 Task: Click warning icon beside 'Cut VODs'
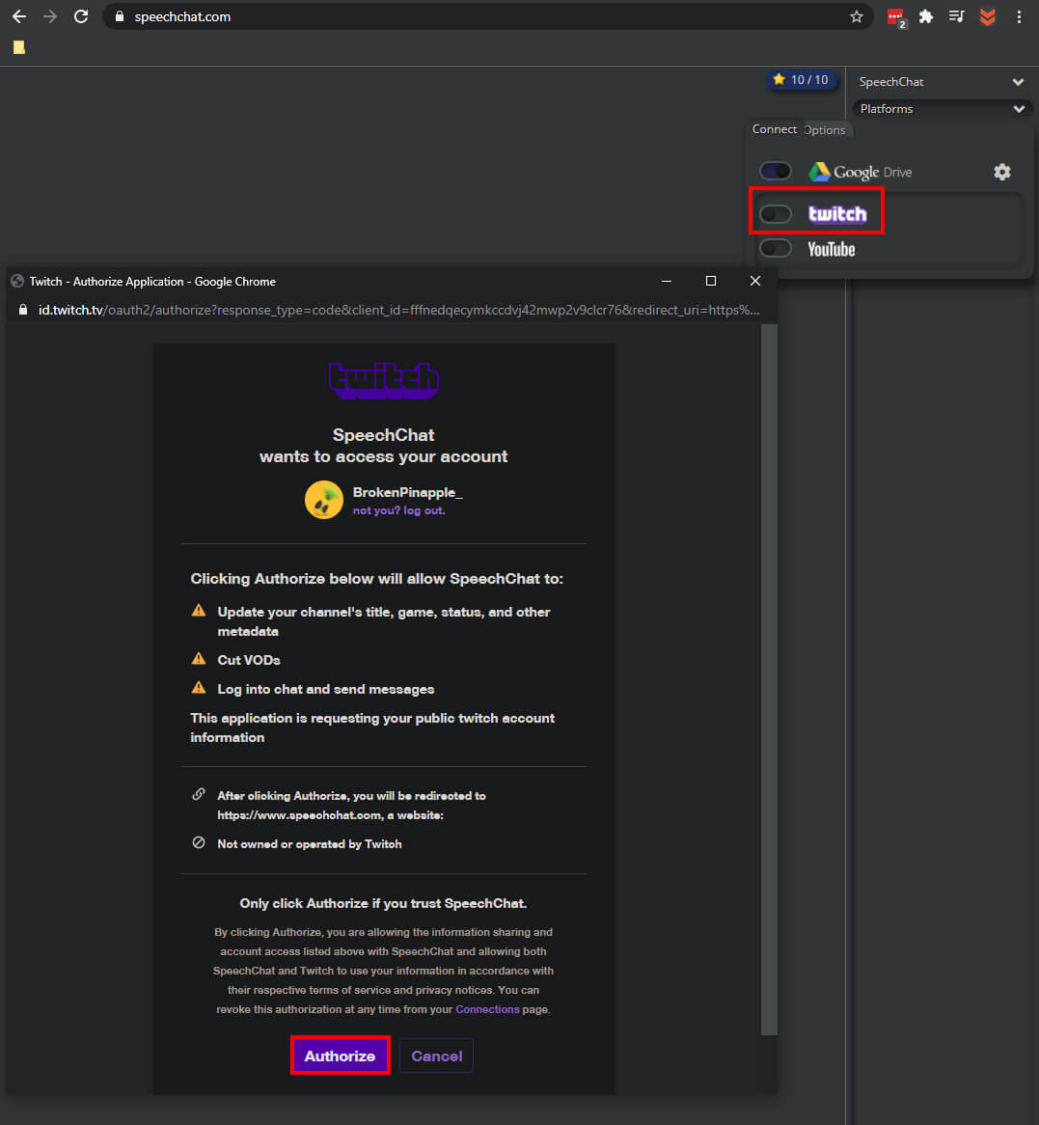(x=199, y=659)
